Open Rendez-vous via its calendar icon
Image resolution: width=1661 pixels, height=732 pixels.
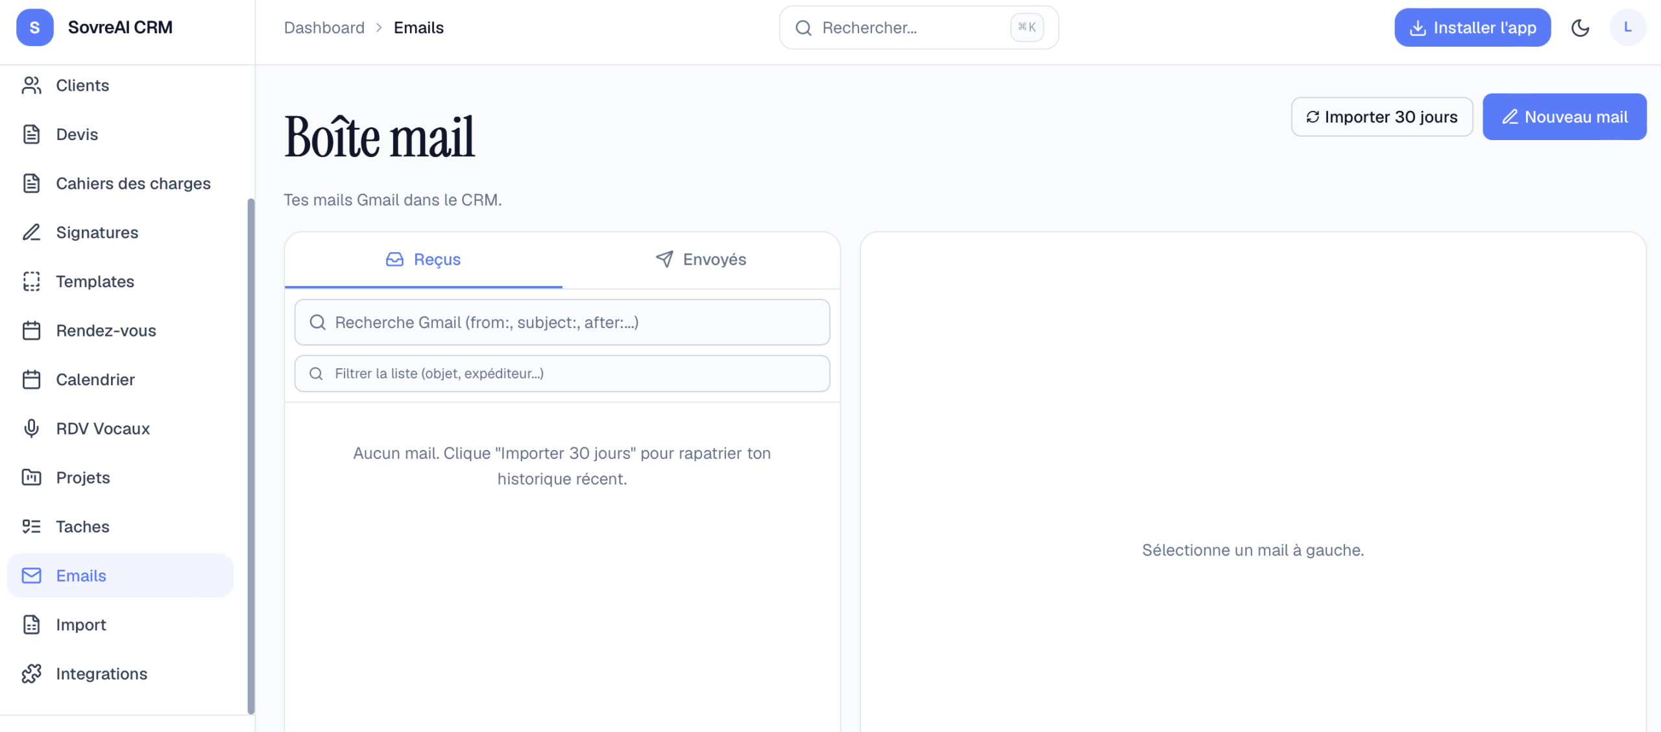[31, 331]
